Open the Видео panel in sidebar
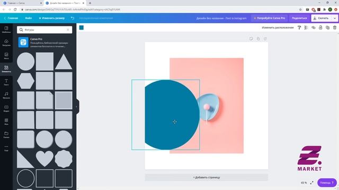This screenshot has width=339, height=190. (x=6, y=108)
